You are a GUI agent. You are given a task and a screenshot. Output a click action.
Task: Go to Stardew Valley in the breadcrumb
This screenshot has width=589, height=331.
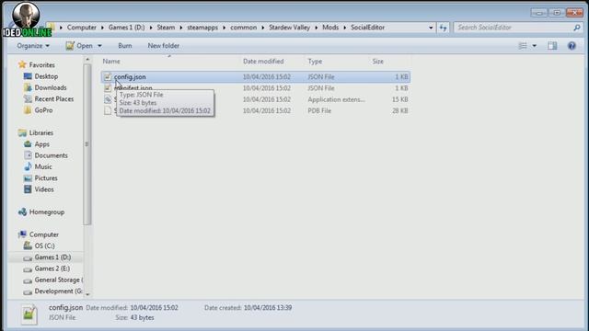[x=290, y=28]
